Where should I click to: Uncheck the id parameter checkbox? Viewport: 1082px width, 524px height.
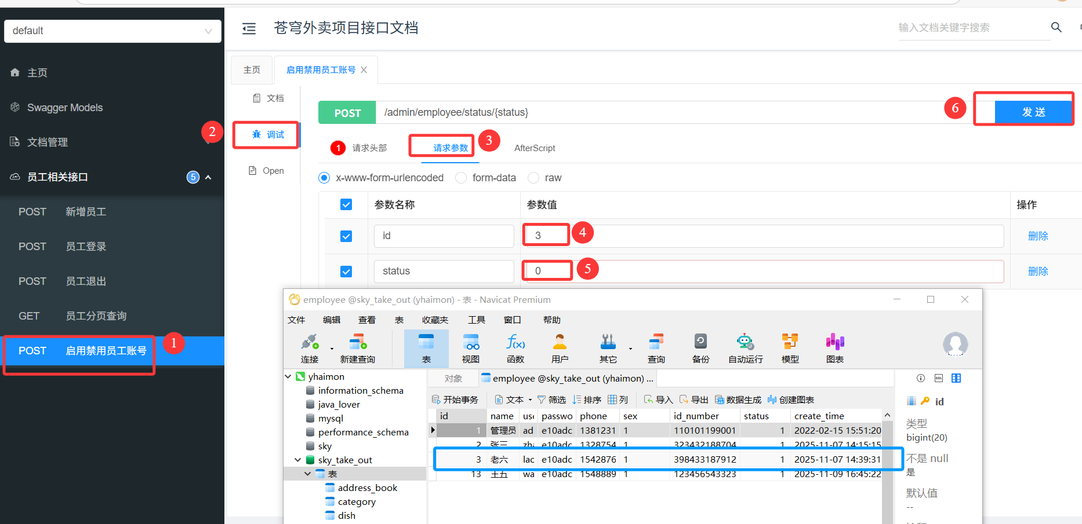[x=346, y=236]
